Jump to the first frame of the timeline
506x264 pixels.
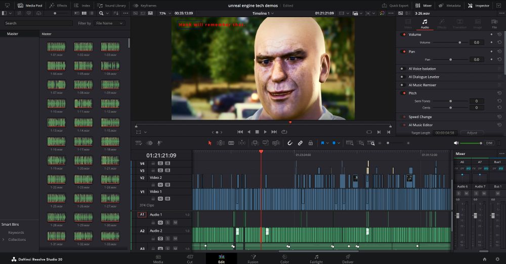tap(240, 132)
